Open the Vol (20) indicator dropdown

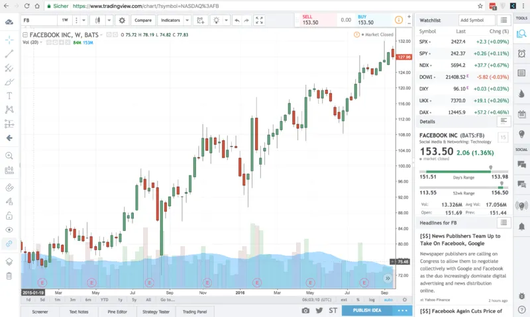click(x=41, y=42)
